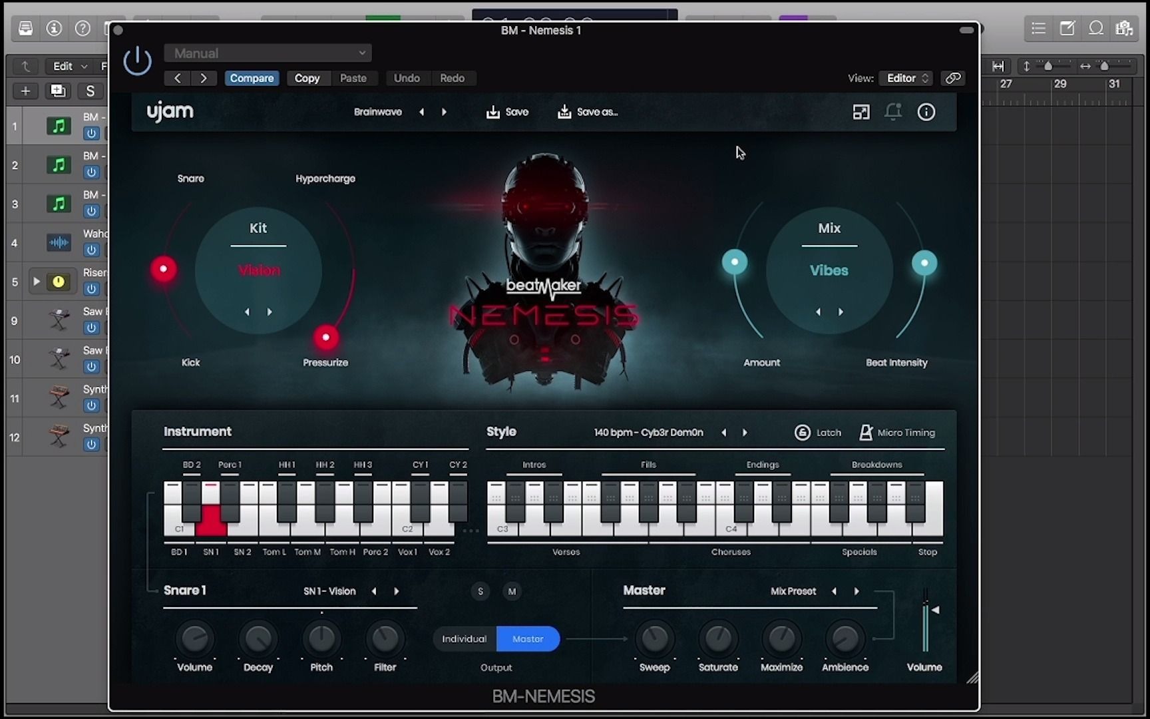Screen dimensions: 1150x719
Task: Adjust the red Snare/Kick slider knob
Action: tap(164, 269)
